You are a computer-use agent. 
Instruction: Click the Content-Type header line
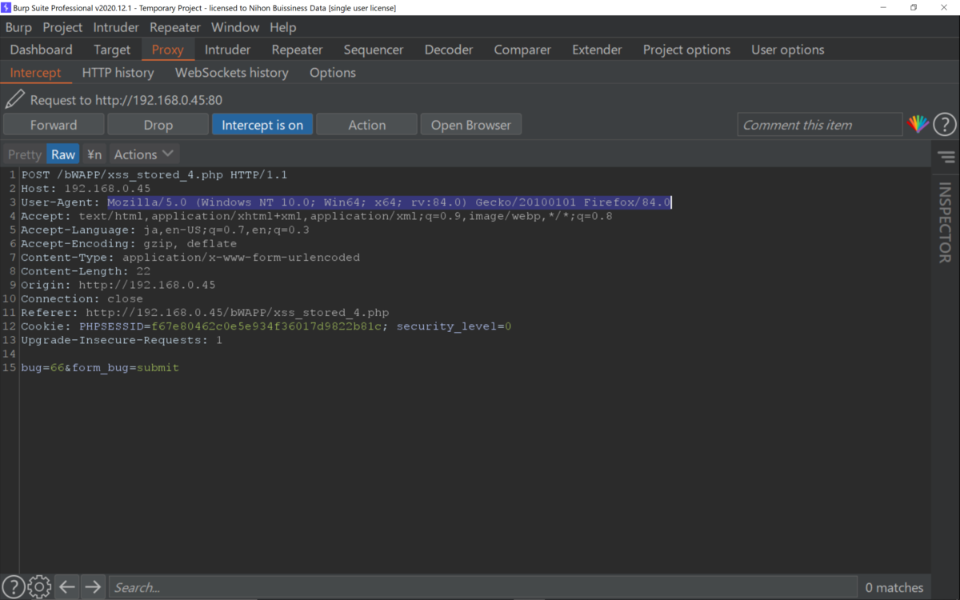coord(190,258)
